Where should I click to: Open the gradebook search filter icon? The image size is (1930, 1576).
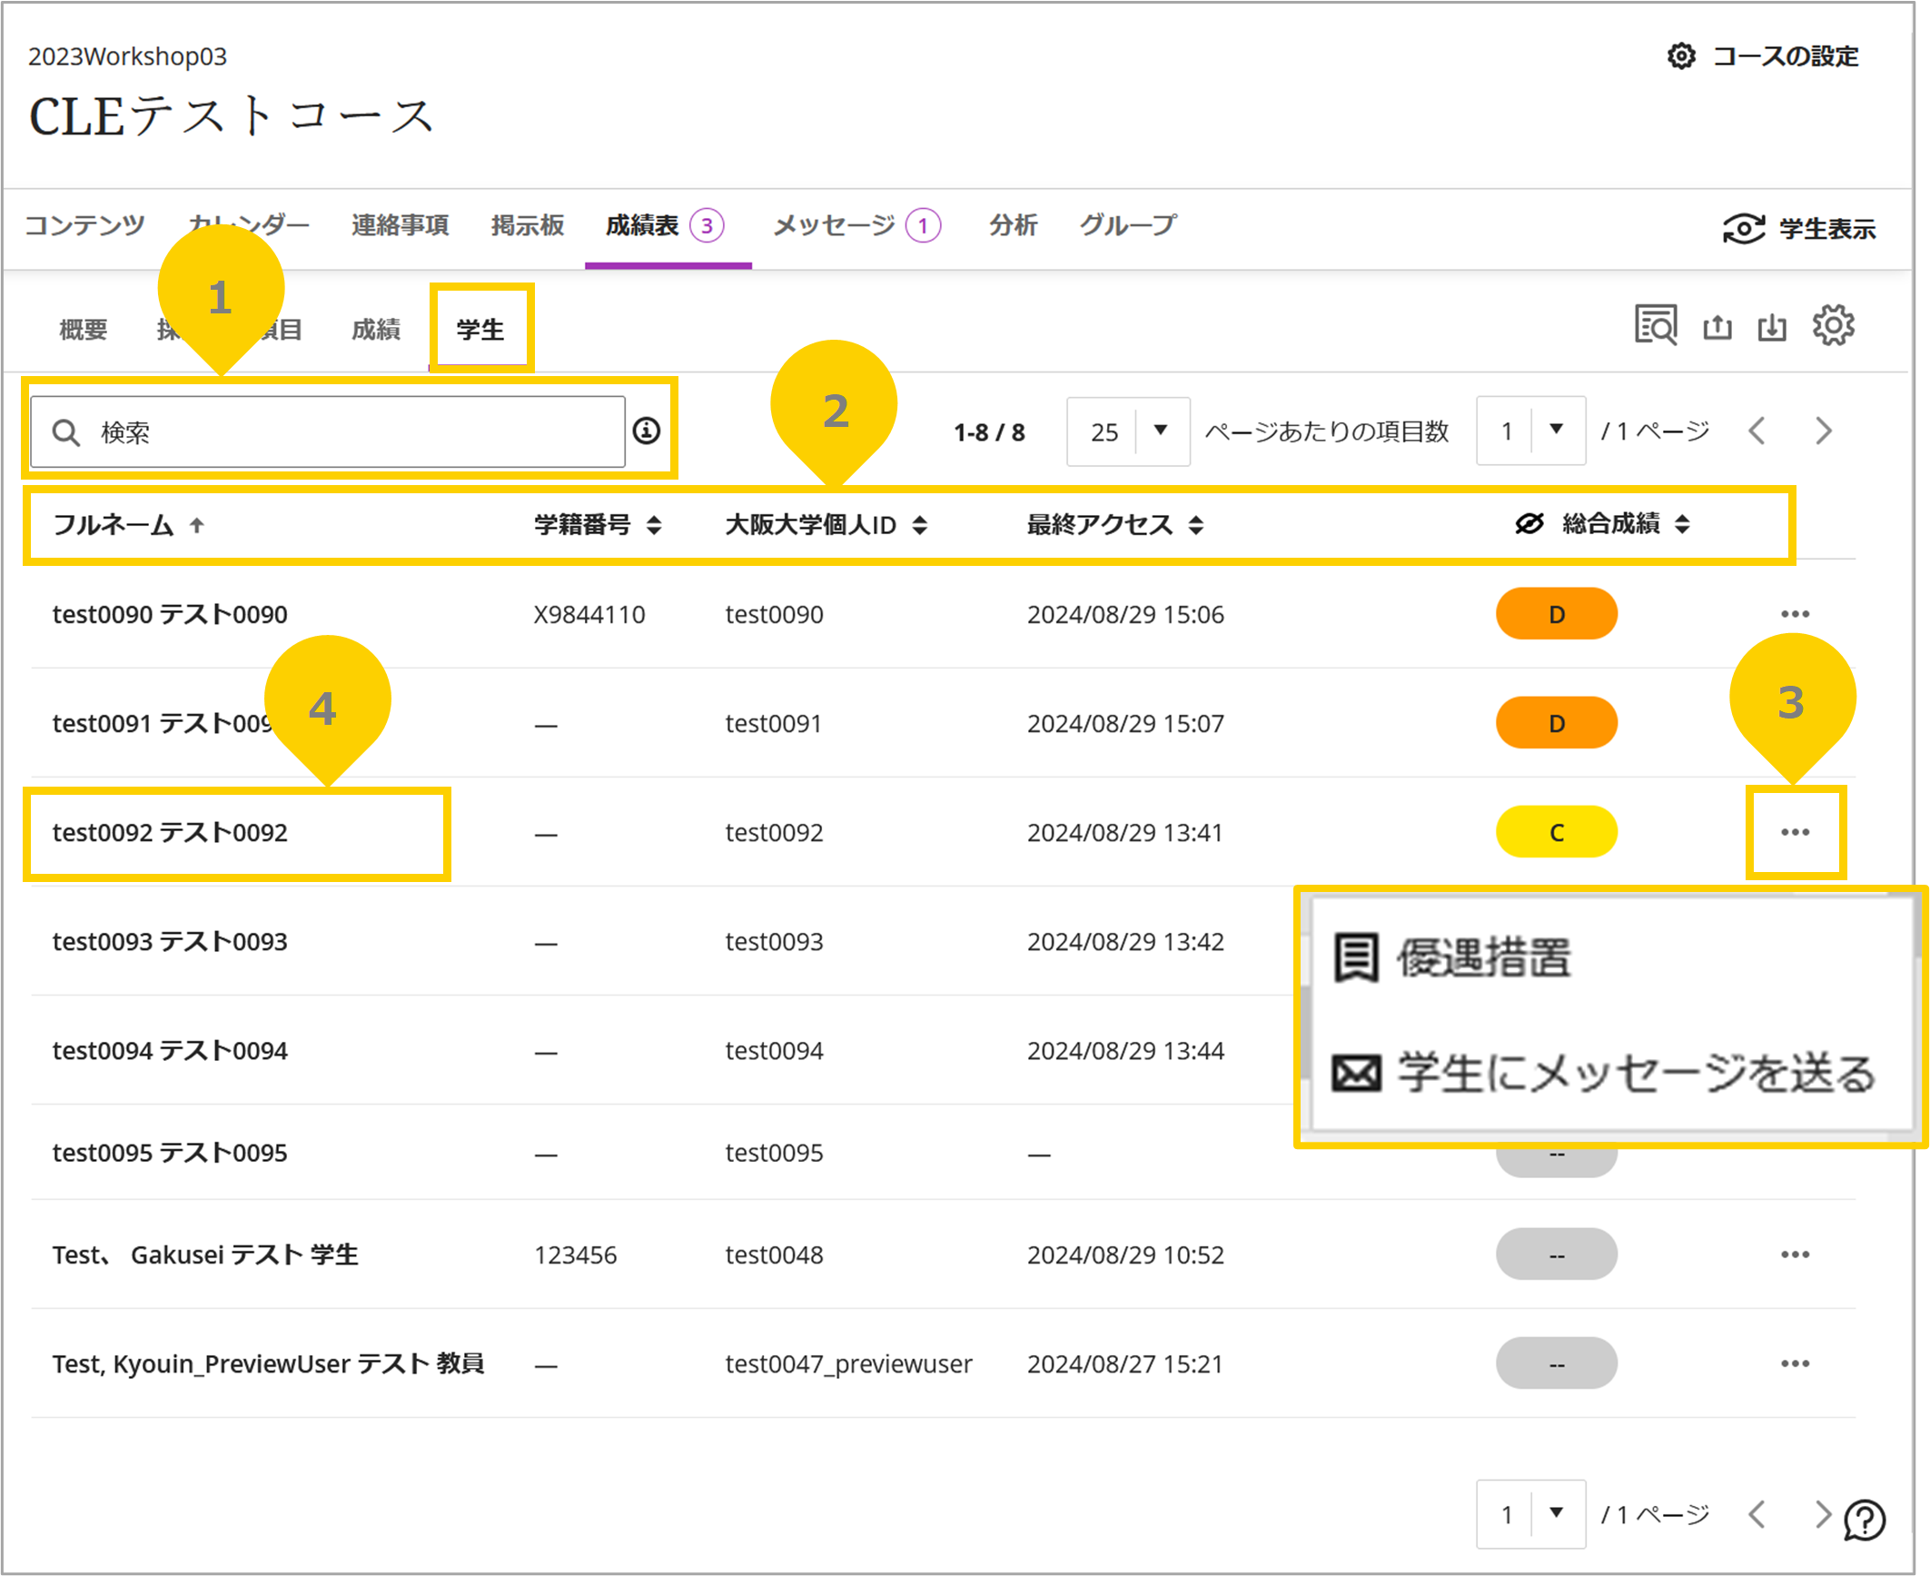[1656, 325]
